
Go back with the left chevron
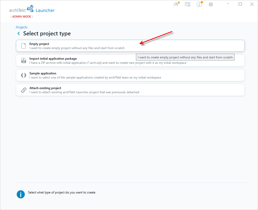(x=19, y=34)
